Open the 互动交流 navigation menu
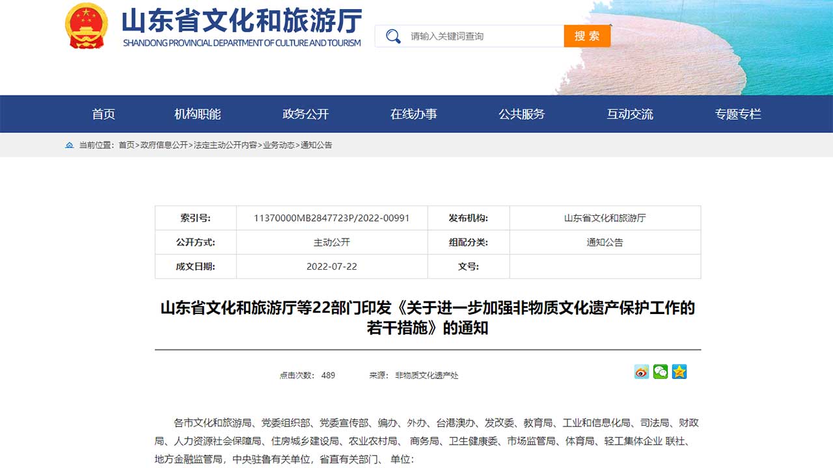The height and width of the screenshot is (468, 833). pyautogui.click(x=629, y=114)
